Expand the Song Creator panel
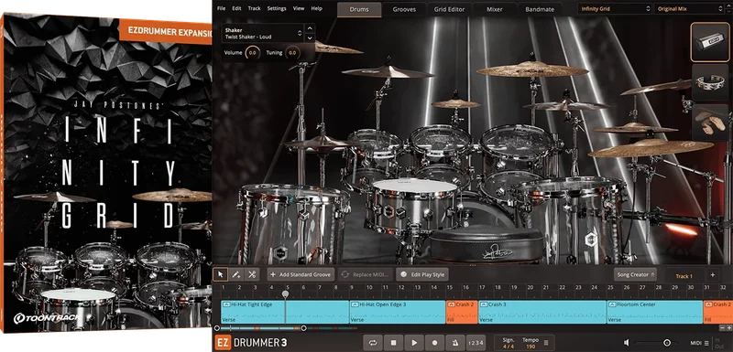The width and height of the screenshot is (733, 352). click(x=635, y=274)
